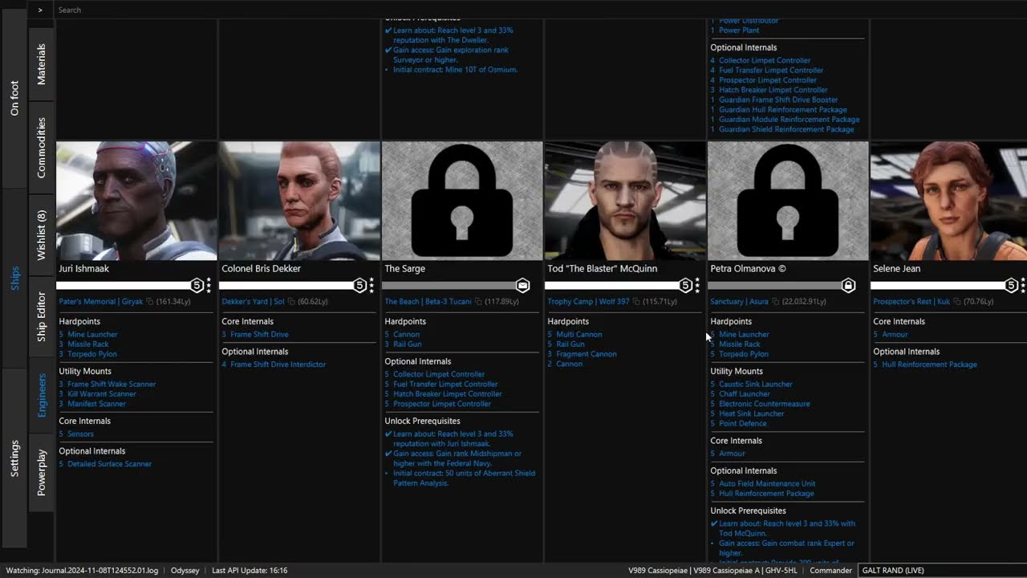The width and height of the screenshot is (1027, 578).
Task: Select Dekker's Frame Shift Drive Interdictor blueprint
Action: 278,364
